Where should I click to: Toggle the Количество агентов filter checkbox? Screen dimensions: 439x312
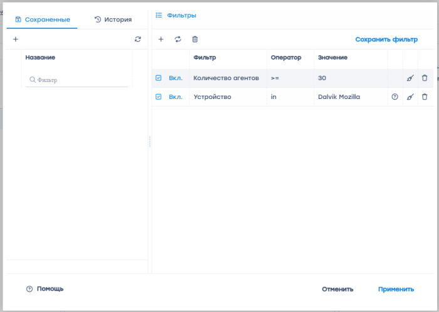click(159, 78)
